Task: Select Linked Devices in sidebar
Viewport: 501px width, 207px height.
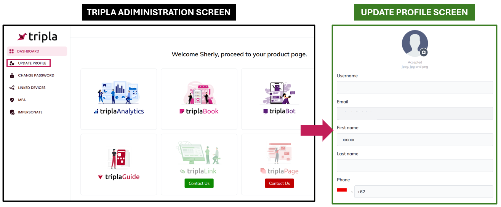Action: pyautogui.click(x=32, y=88)
